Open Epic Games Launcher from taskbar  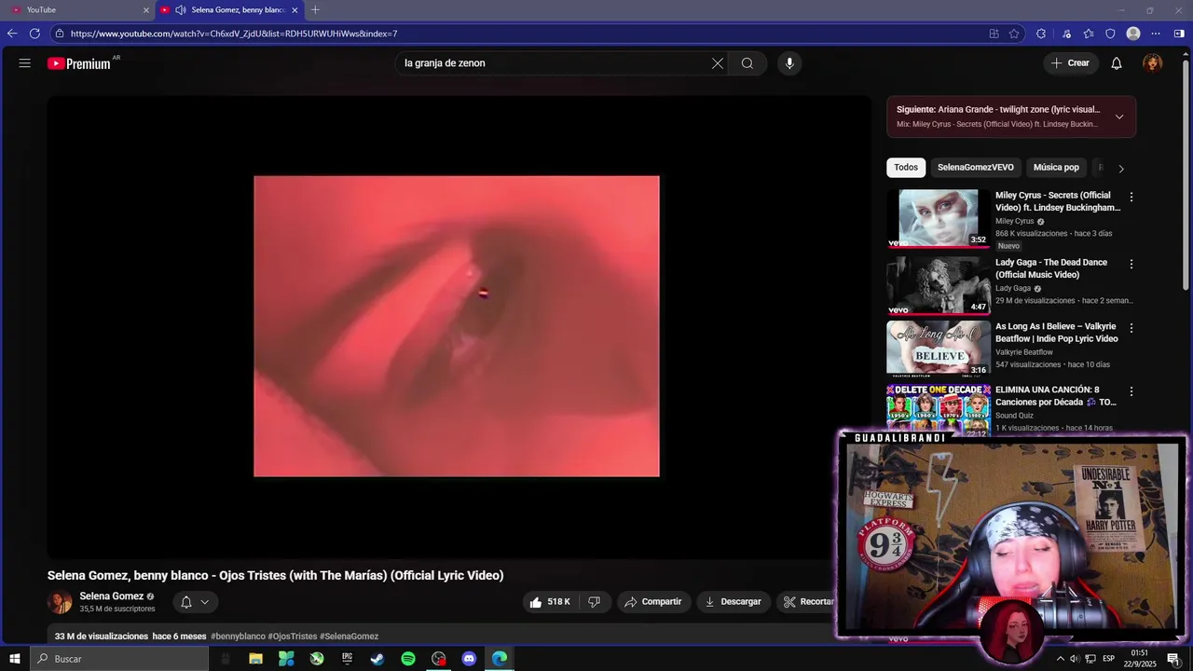(x=347, y=659)
